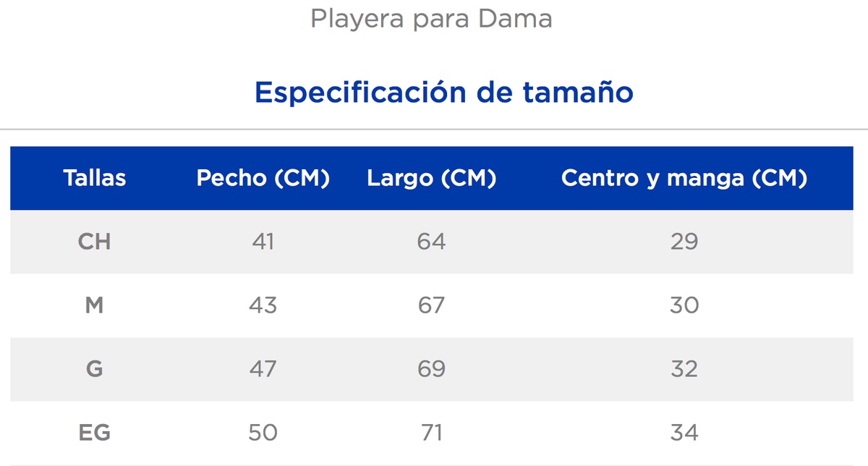Click the 'CH' size row label
Viewport: 868px width, 466px height.
tap(94, 242)
